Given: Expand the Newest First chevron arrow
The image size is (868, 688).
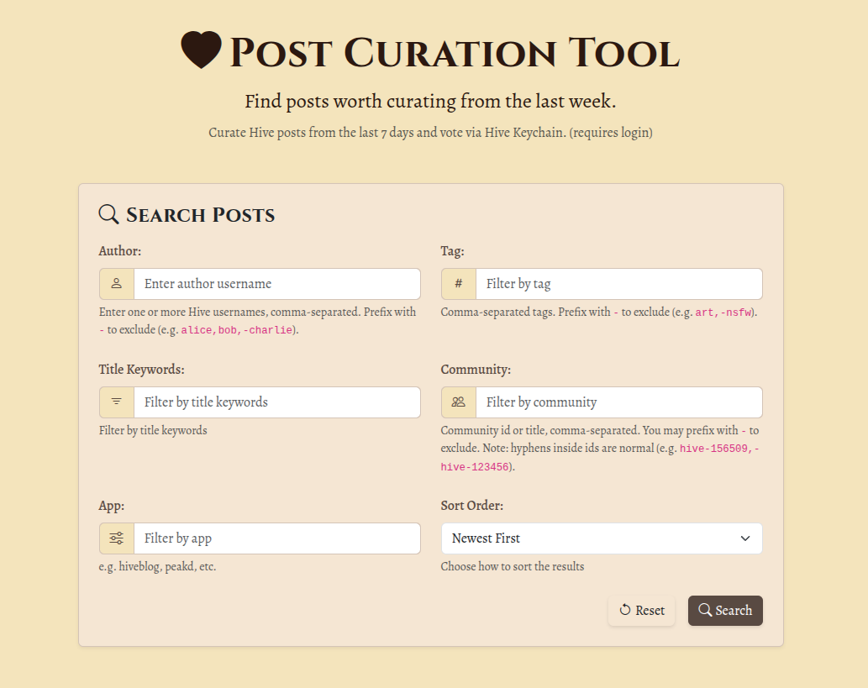Looking at the screenshot, I should coord(745,538).
